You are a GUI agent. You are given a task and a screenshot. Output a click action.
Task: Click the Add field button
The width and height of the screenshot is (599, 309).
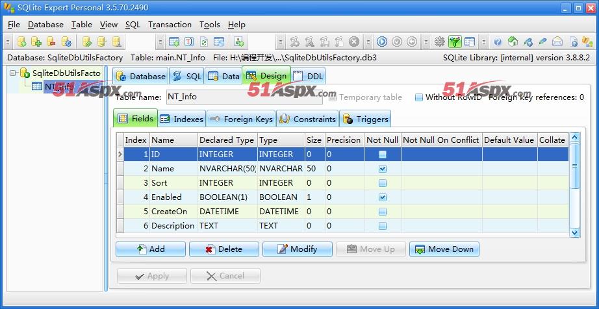(x=151, y=249)
